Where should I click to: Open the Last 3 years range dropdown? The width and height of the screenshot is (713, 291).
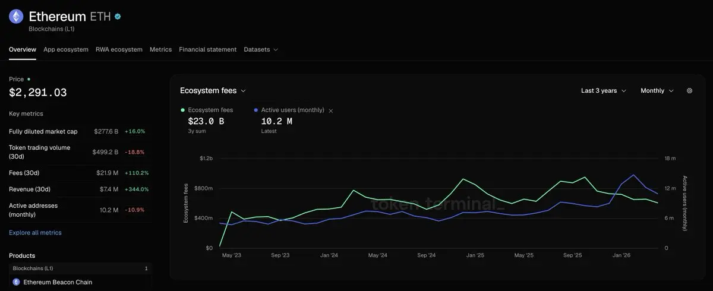click(603, 91)
